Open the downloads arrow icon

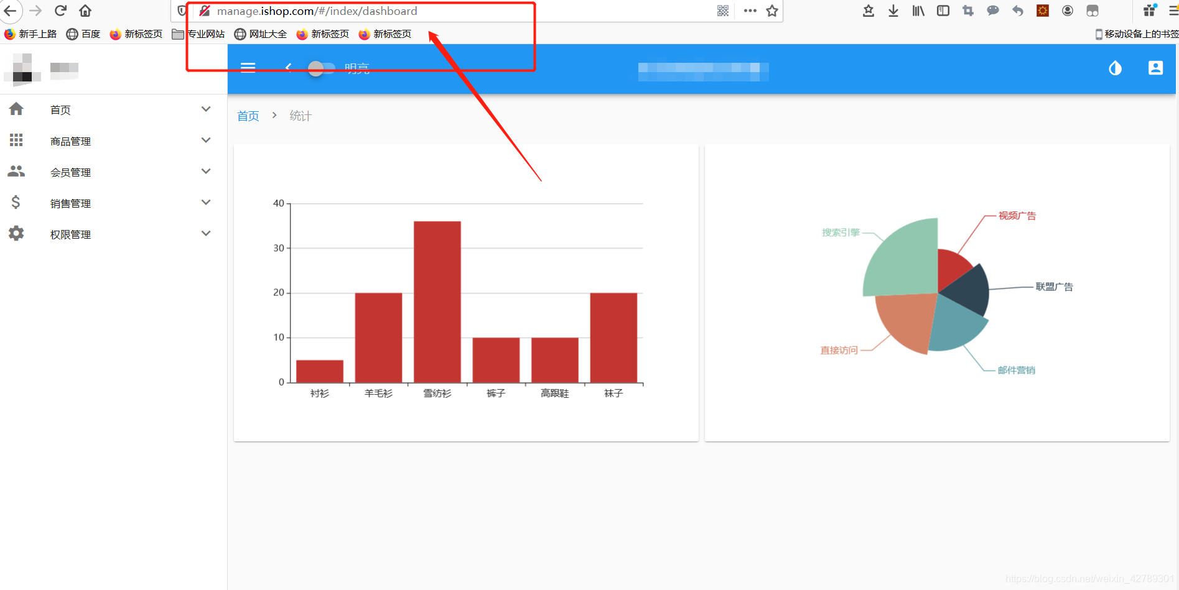893,11
